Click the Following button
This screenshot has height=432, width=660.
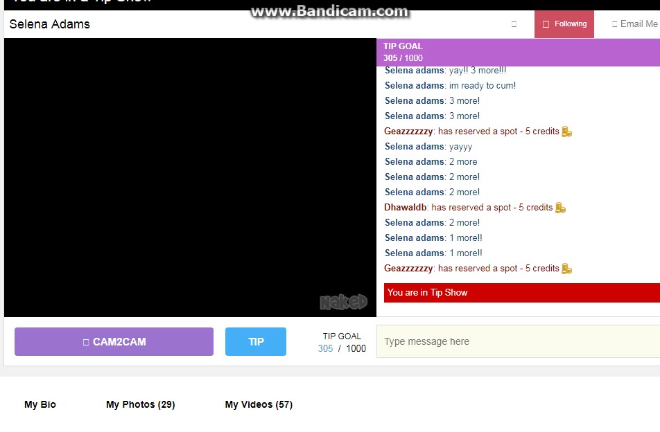[564, 24]
